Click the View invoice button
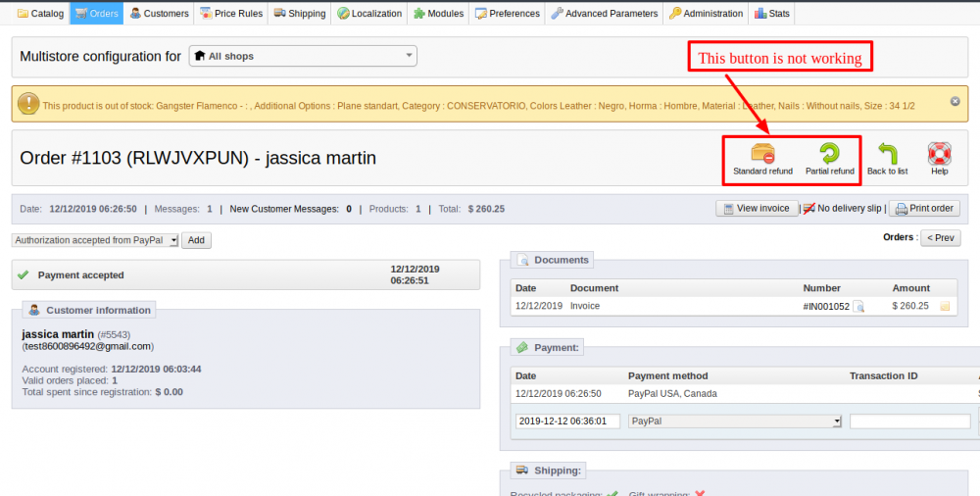Image resolution: width=980 pixels, height=496 pixels. 757,208
